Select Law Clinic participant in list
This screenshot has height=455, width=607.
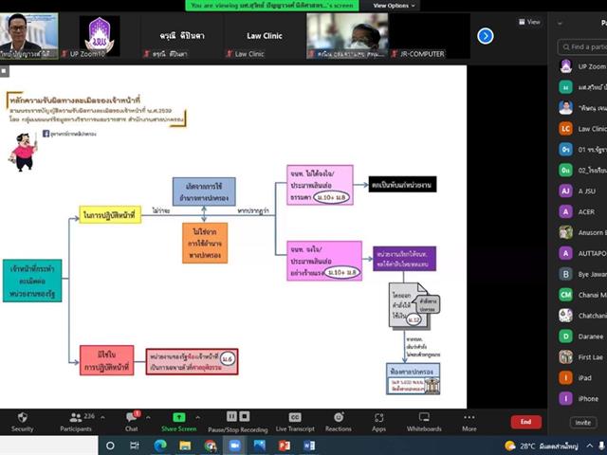(582, 129)
